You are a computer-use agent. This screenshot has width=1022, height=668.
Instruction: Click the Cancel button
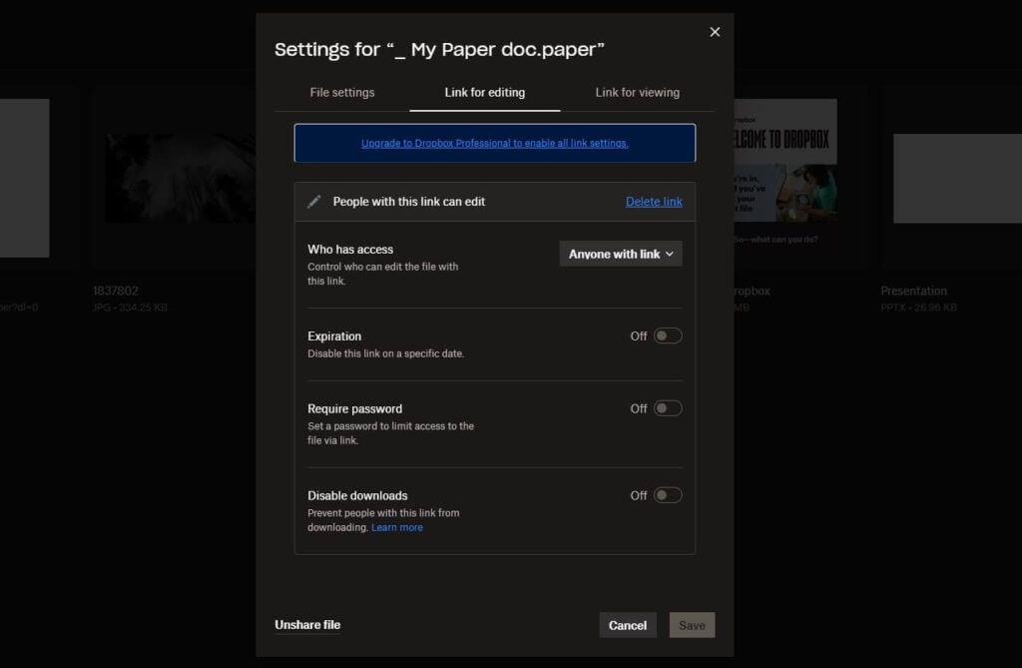tap(628, 625)
